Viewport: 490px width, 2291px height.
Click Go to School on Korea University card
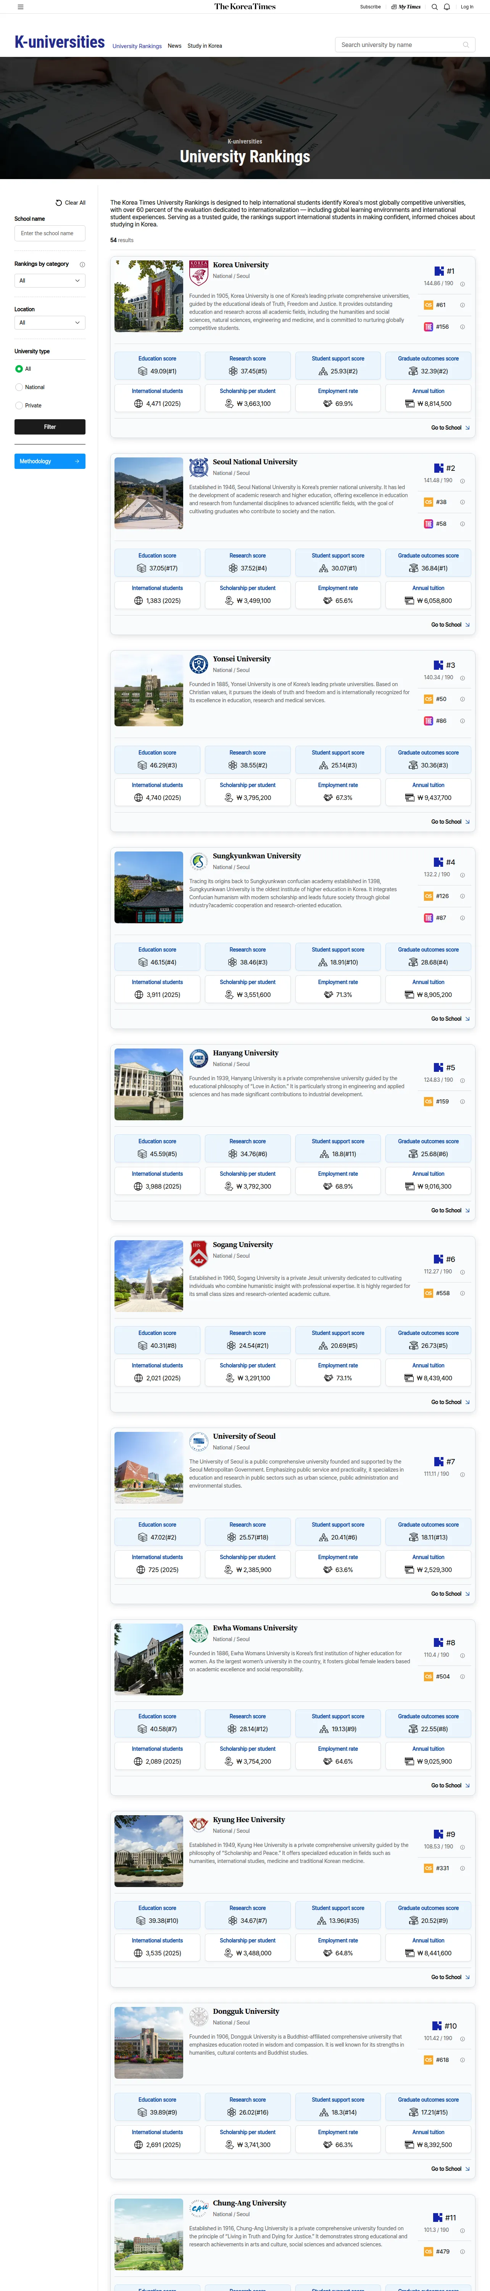(x=450, y=428)
